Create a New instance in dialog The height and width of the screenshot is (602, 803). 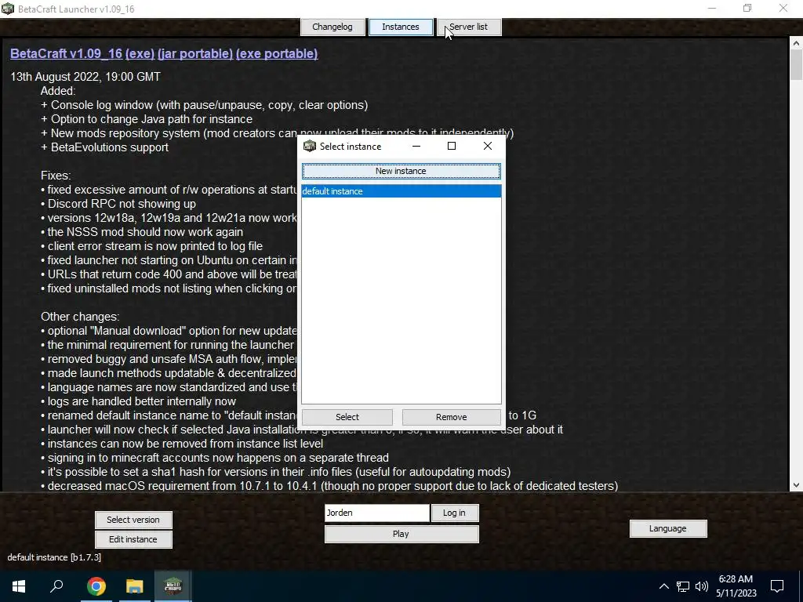(x=401, y=171)
